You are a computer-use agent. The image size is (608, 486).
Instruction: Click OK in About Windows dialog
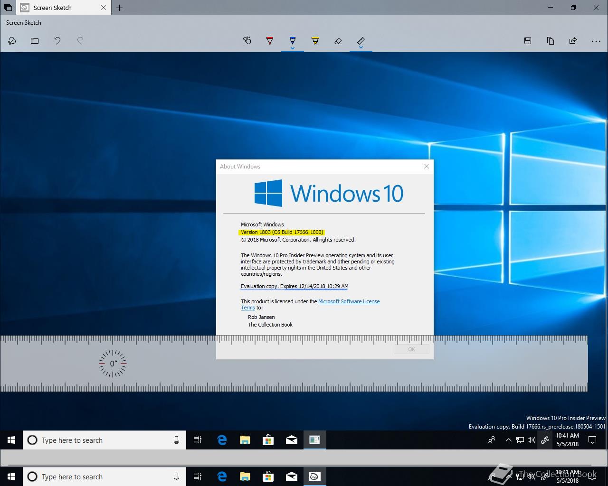pyautogui.click(x=412, y=349)
